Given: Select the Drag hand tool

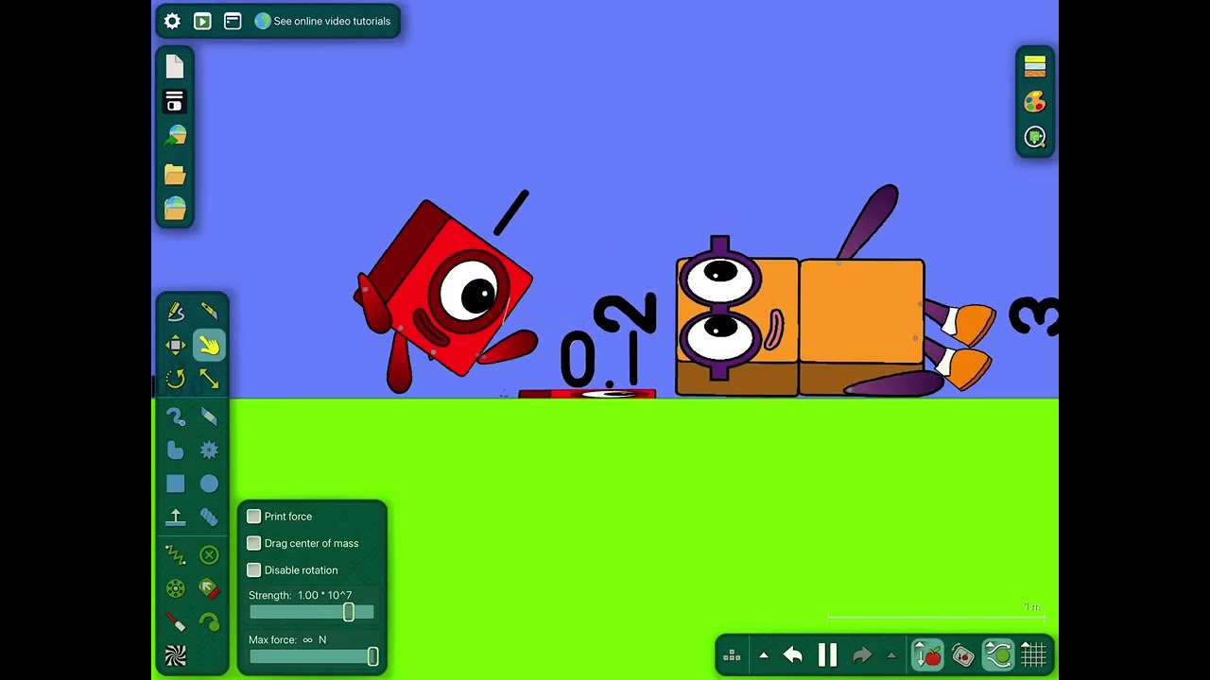Looking at the screenshot, I should 209,346.
